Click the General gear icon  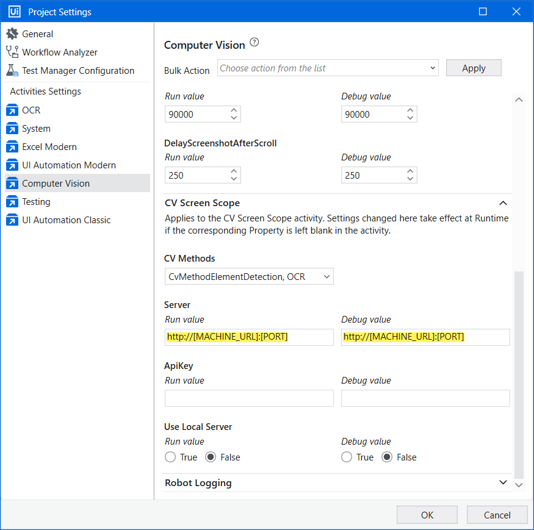point(12,34)
